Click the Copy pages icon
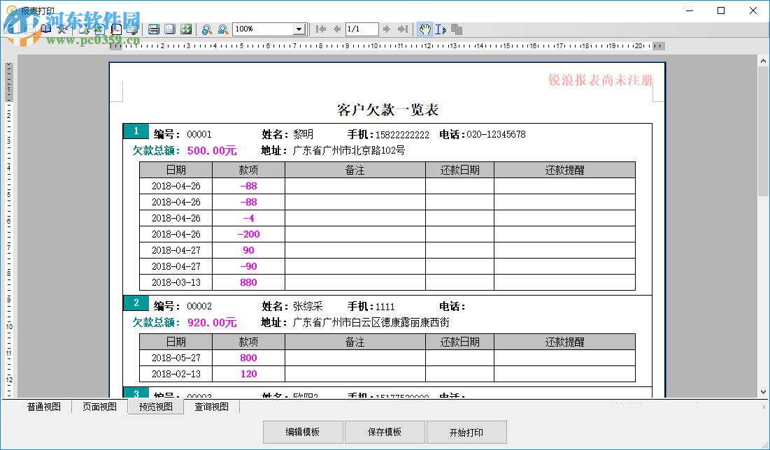This screenshot has height=450, width=770. click(456, 29)
